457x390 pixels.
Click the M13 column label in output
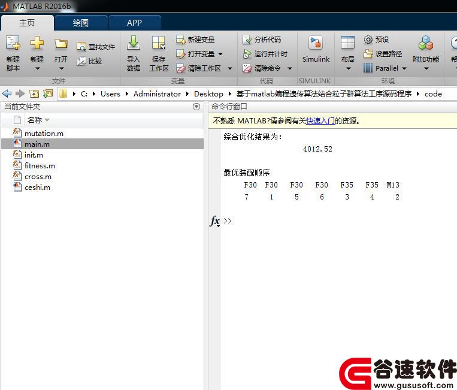pyautogui.click(x=392, y=185)
